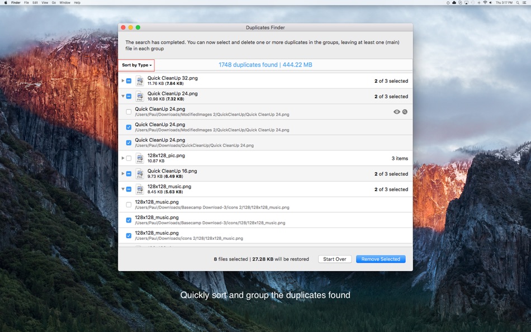Select '2 of 3 selected' for Quick CleanUp 32.png
This screenshot has height=332, width=531.
(391, 81)
